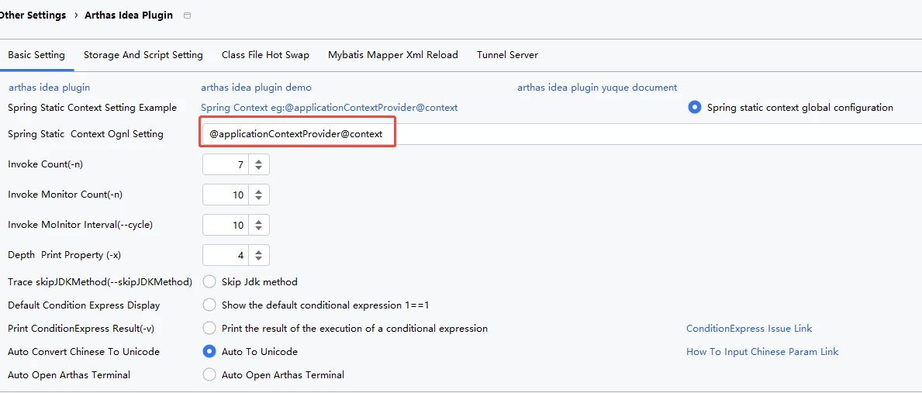Decrease Invoke Count with down arrow
Image resolution: width=922 pixels, height=393 pixels.
259,168
